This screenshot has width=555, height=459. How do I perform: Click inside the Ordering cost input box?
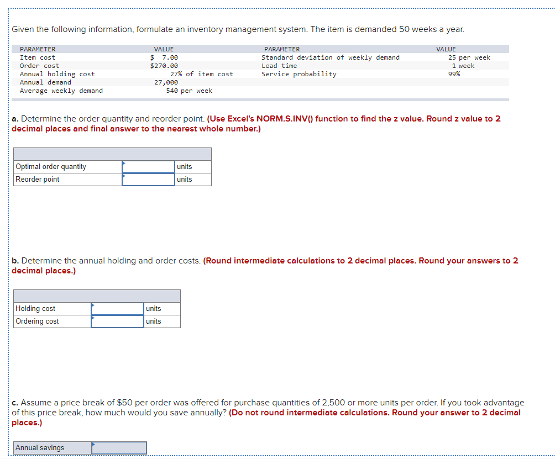117,321
